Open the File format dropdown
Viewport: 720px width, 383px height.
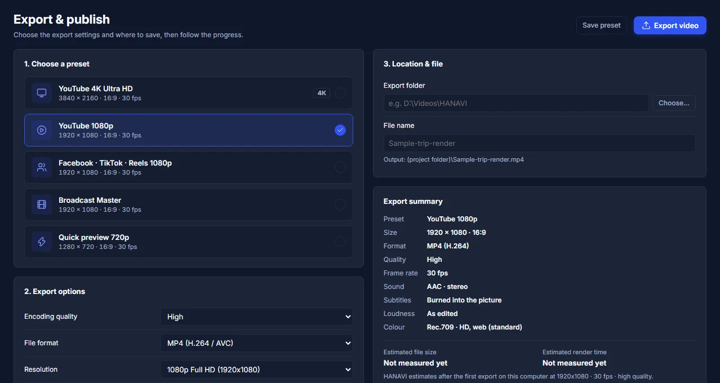[x=257, y=343]
